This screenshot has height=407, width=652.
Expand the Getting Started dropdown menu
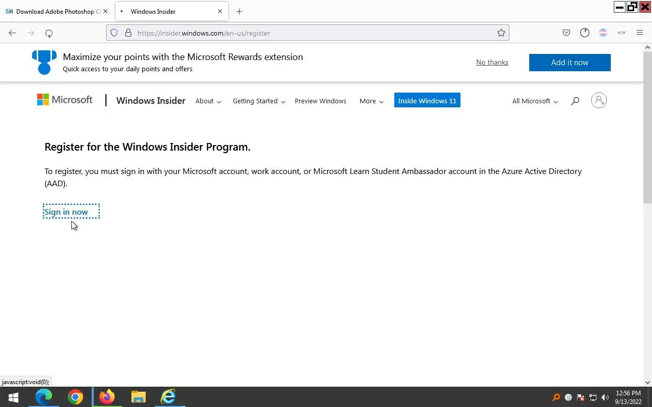[x=259, y=101]
